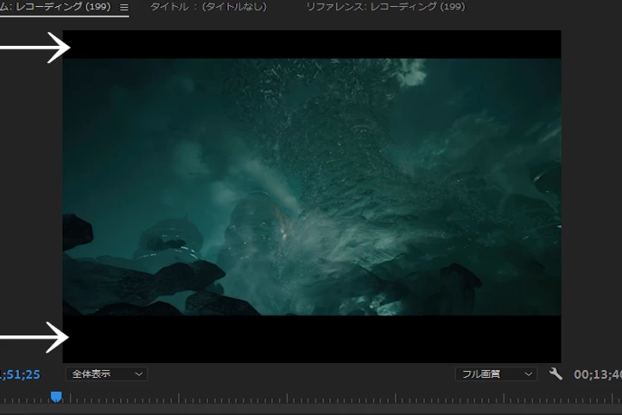Switch to the タイトル: (タイトルなし) tab

point(208,7)
